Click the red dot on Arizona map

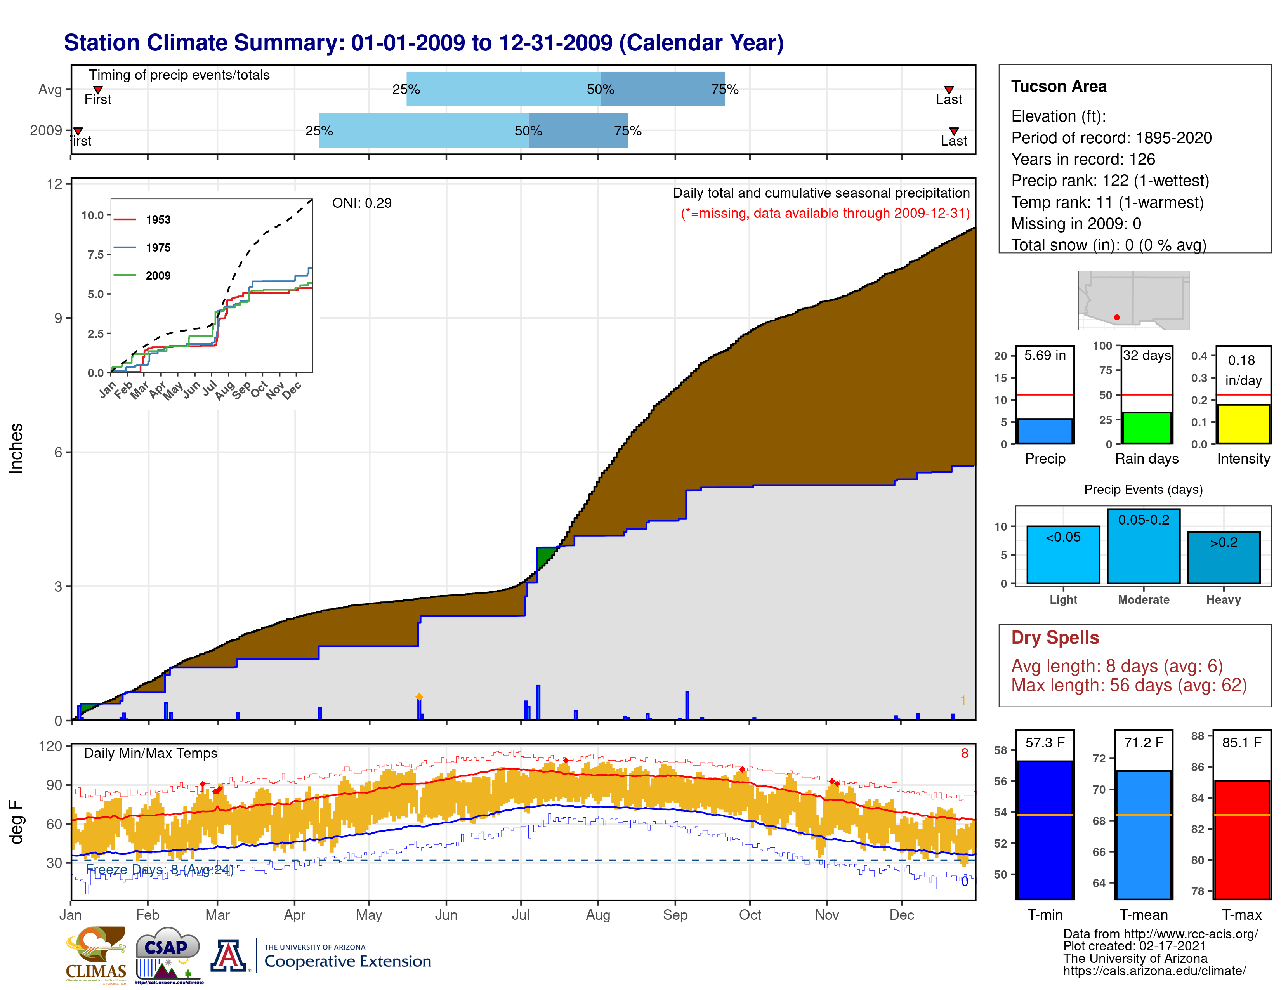[x=1117, y=317]
